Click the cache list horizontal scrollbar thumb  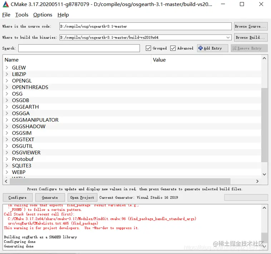[120, 181]
